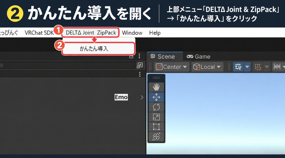
Task: Toggle the grid visibility button
Action: (238, 67)
